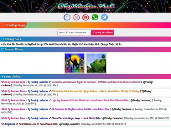Open Dj Pankaj Lucknow in Lagi Aaj row
Viewport: 171px width, 128px height.
coord(38,100)
